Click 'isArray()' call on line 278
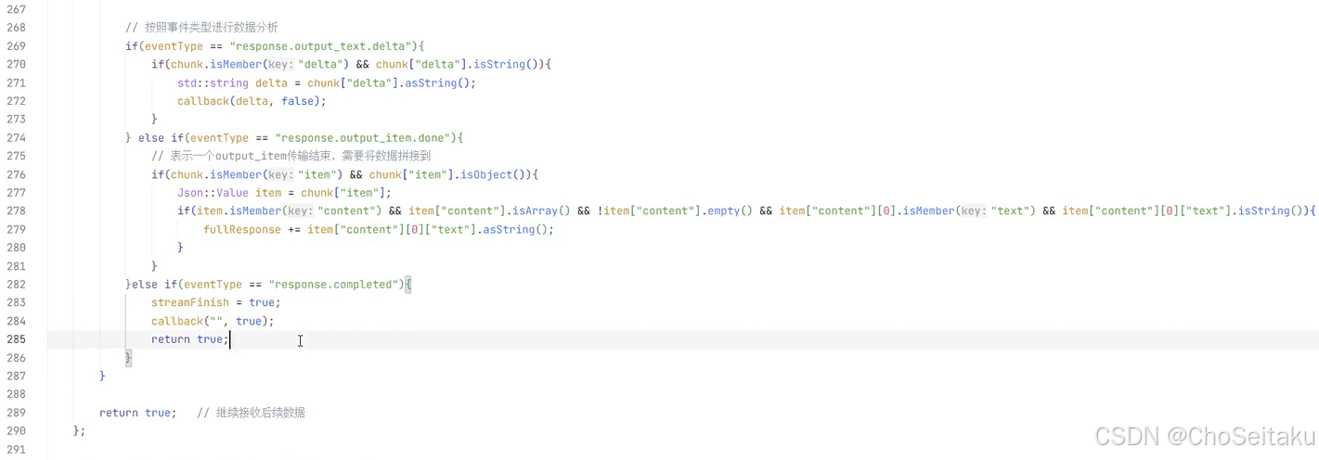1319x460 pixels. (x=543, y=211)
